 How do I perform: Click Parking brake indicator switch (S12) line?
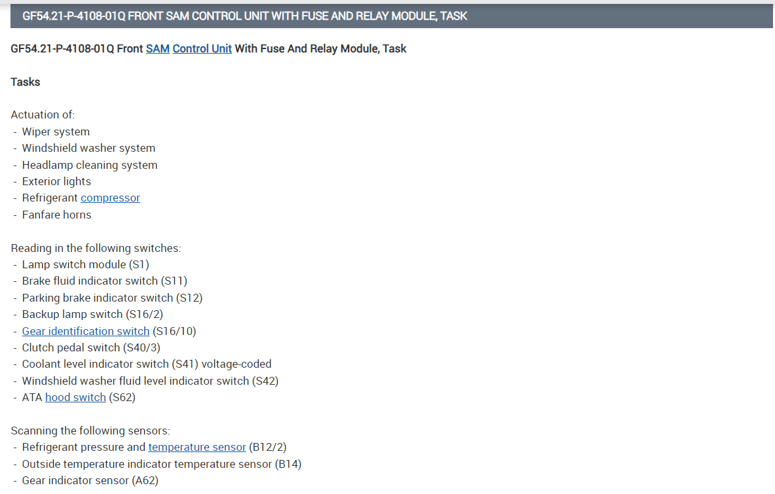tap(112, 298)
